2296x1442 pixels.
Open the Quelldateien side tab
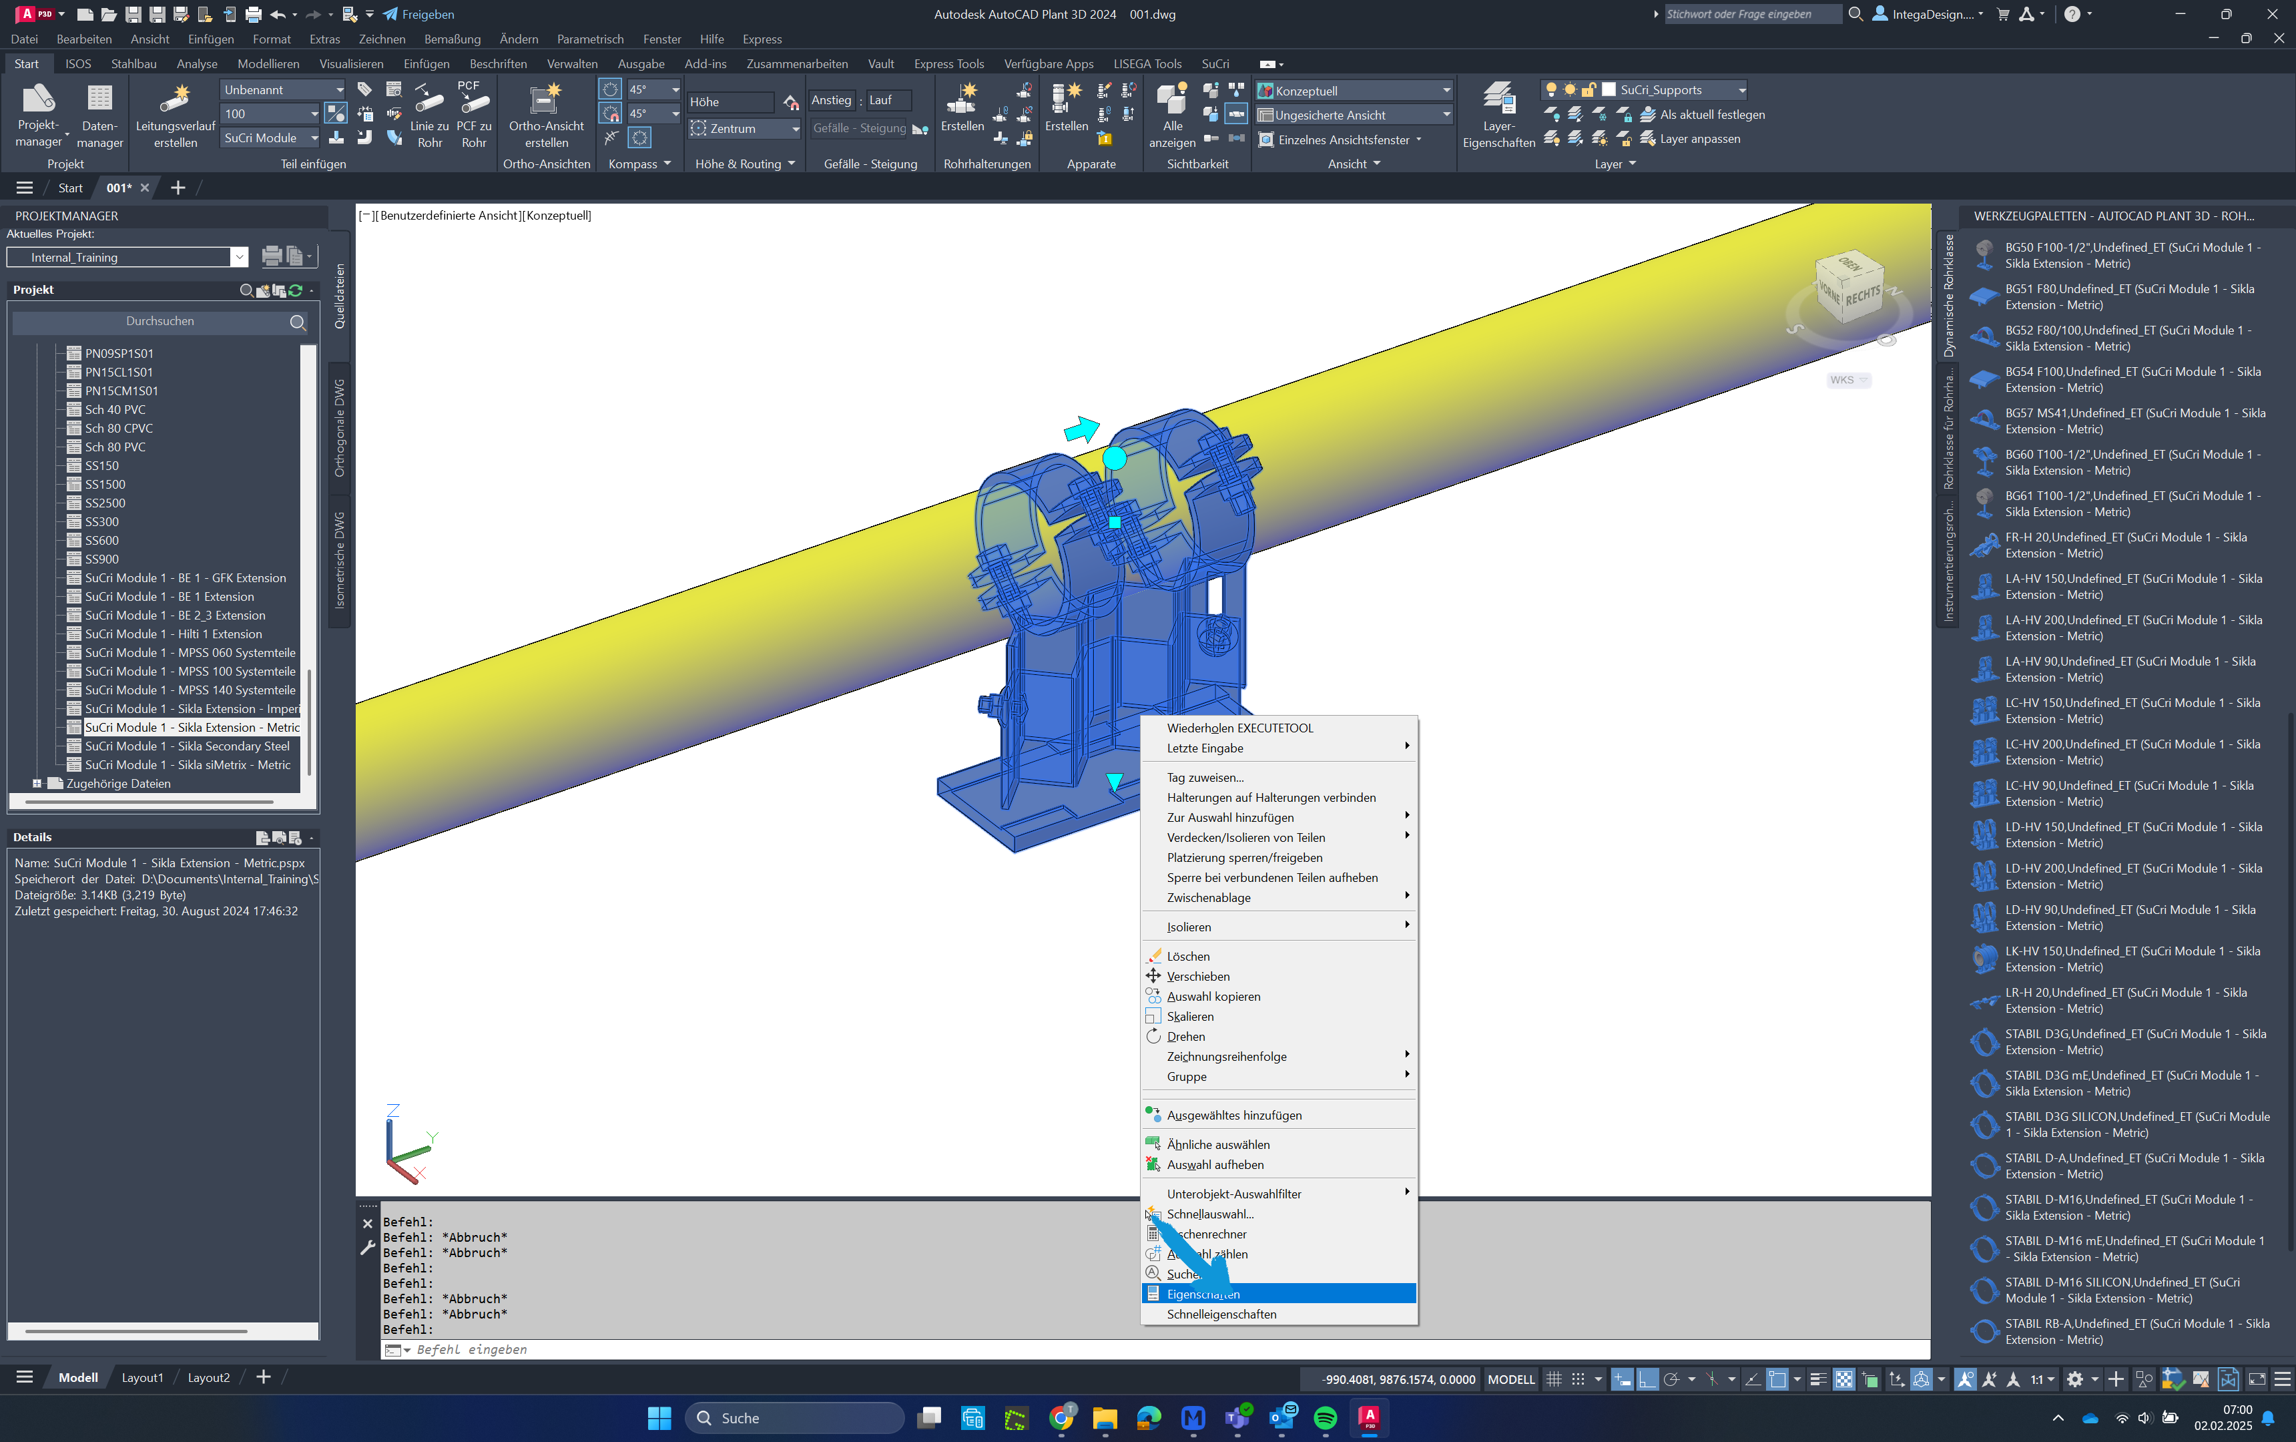click(x=338, y=296)
